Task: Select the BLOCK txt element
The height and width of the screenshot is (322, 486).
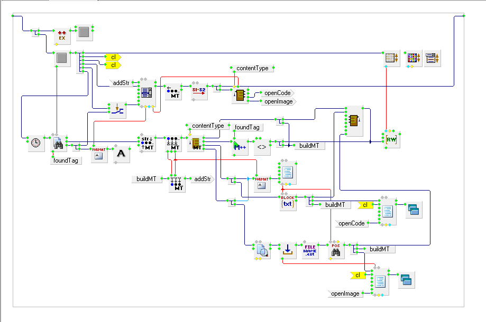Action: (x=288, y=203)
